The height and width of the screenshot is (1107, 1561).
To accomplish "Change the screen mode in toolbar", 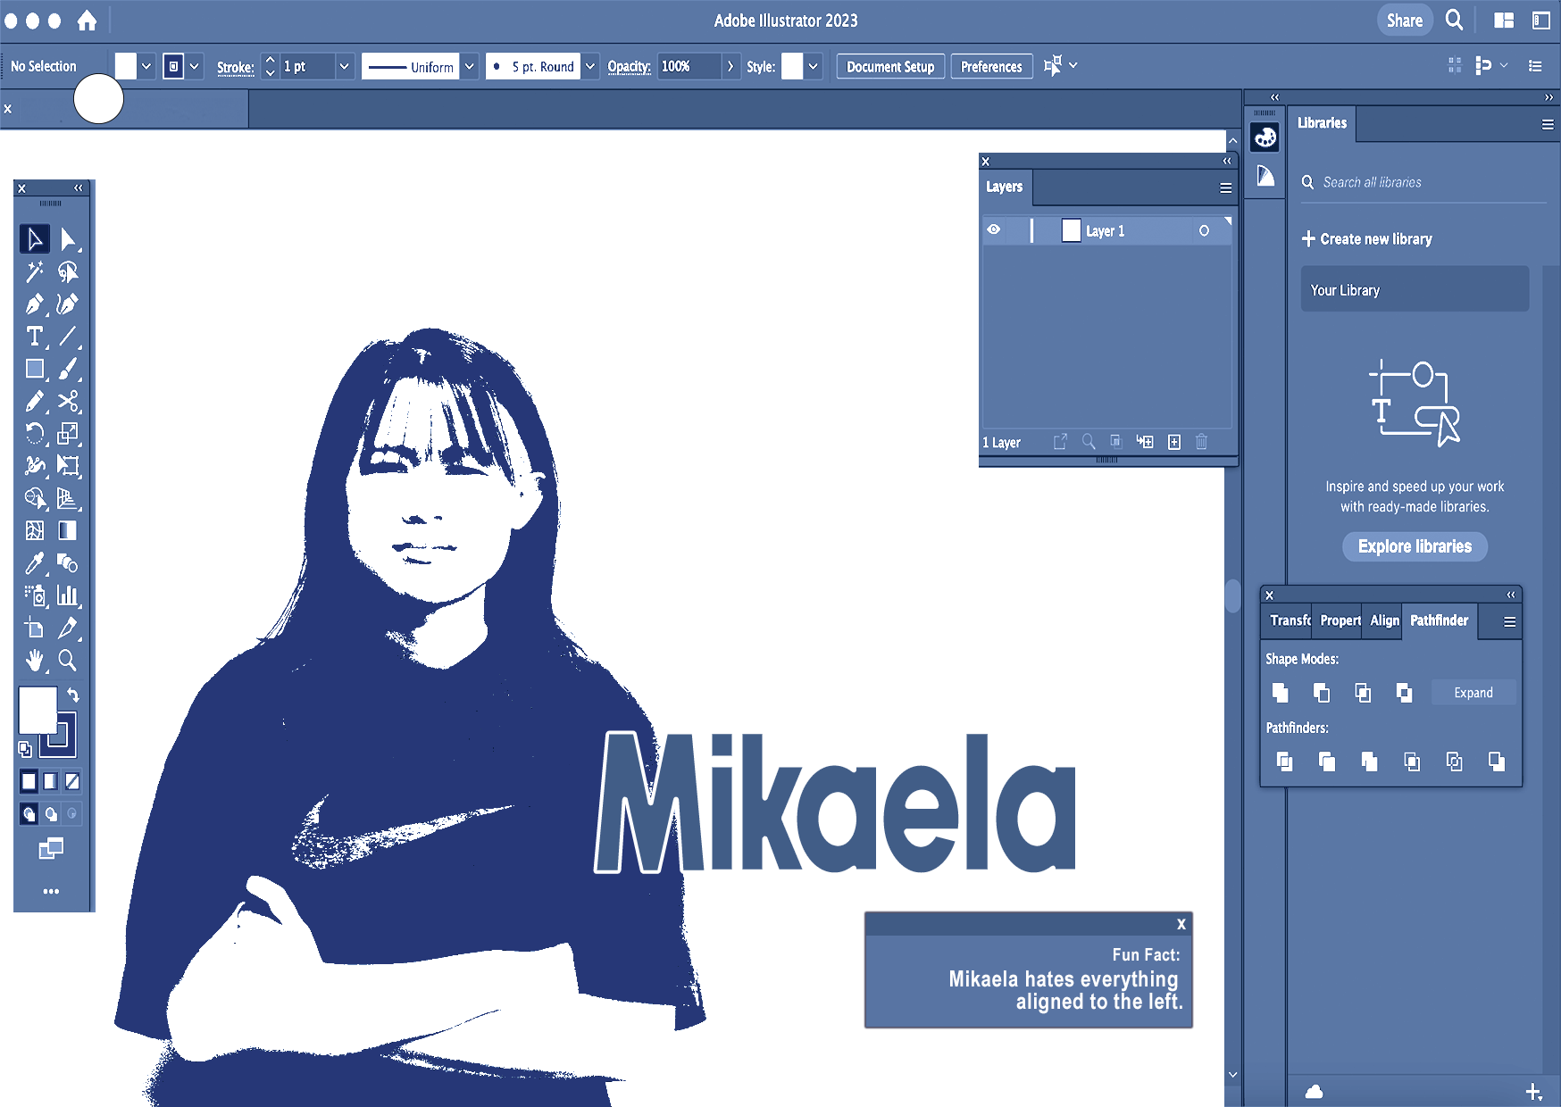I will click(x=51, y=849).
